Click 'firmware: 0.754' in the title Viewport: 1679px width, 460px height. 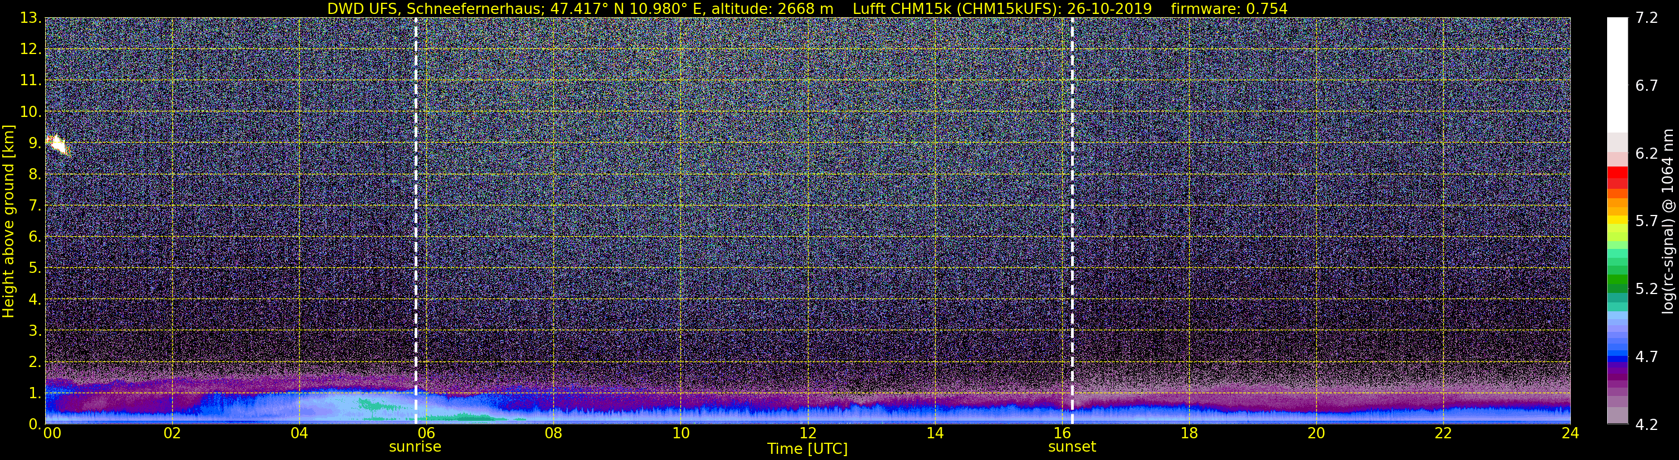(1229, 8)
